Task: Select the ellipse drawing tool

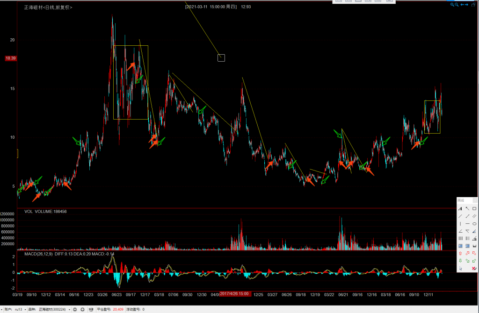Action: point(474,224)
